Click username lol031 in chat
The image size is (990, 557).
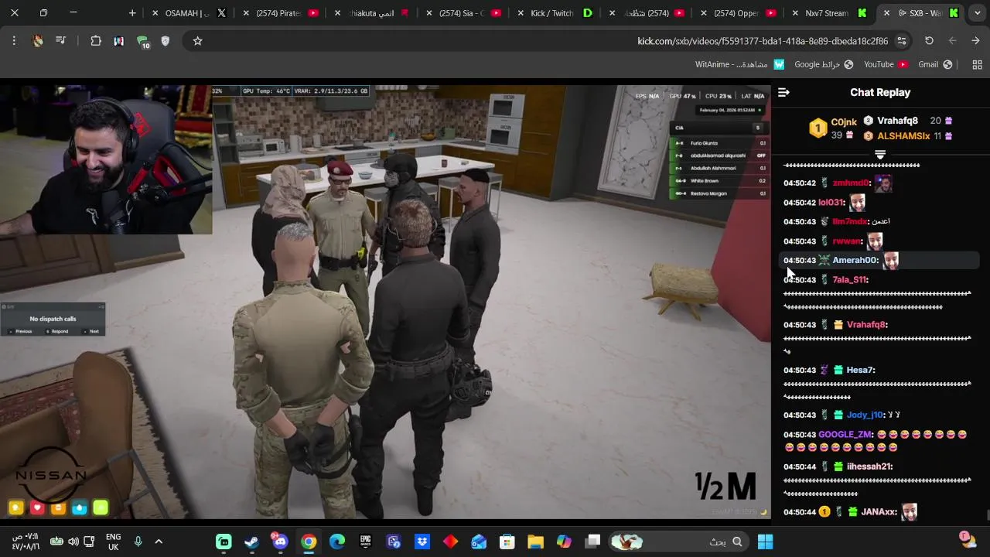pos(831,203)
